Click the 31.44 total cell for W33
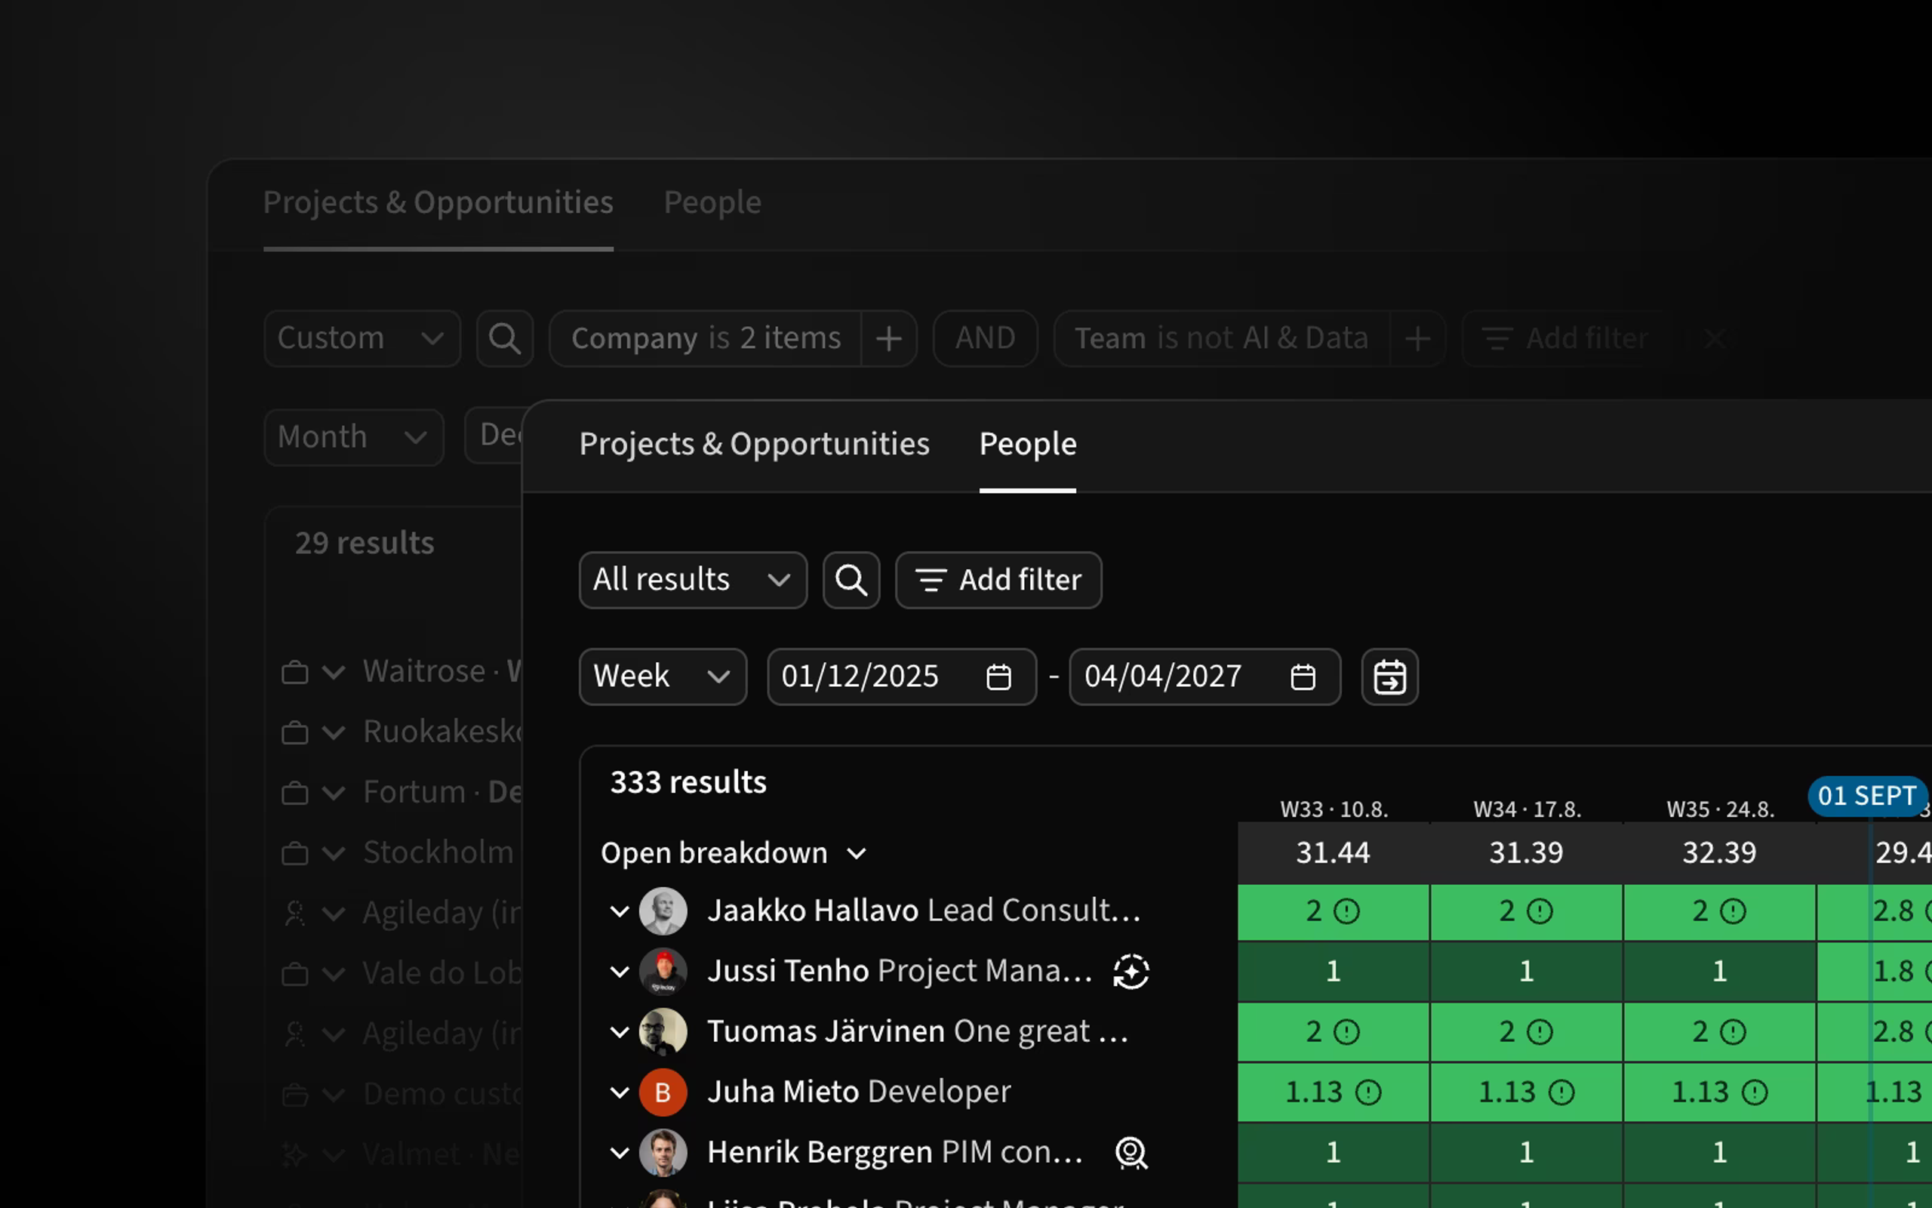 pyautogui.click(x=1334, y=853)
